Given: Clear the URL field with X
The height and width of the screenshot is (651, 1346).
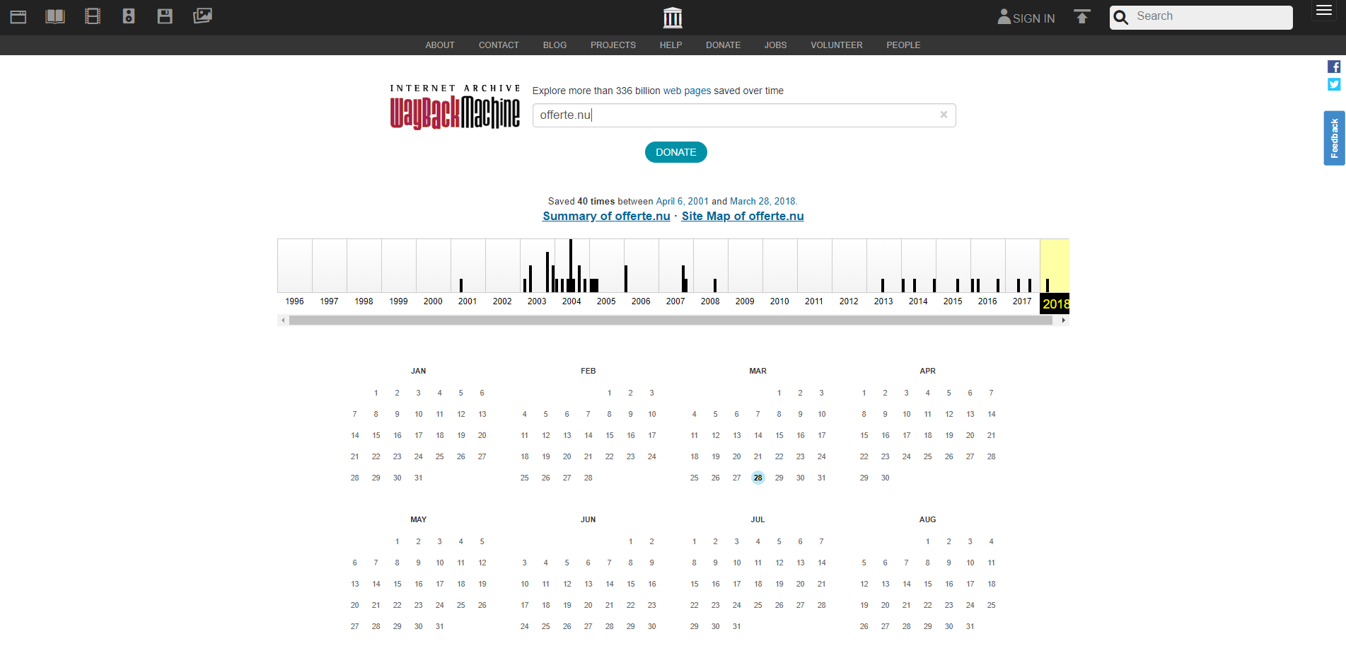Looking at the screenshot, I should [944, 115].
